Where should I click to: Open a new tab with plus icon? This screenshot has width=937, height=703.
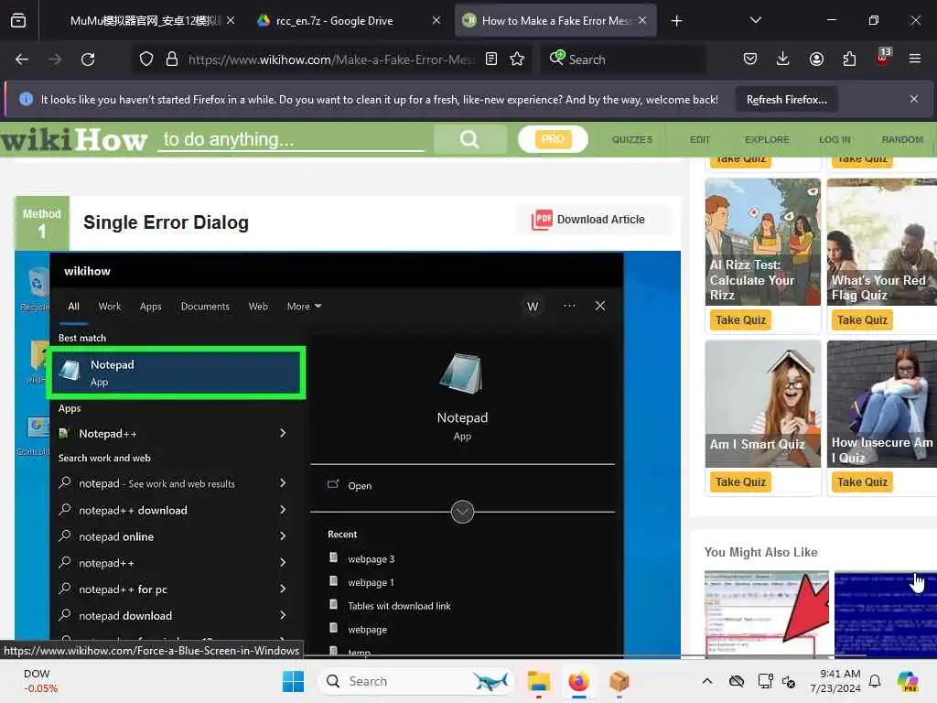click(x=676, y=21)
